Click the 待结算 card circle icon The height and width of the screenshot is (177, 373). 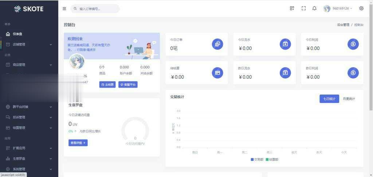pos(217,73)
